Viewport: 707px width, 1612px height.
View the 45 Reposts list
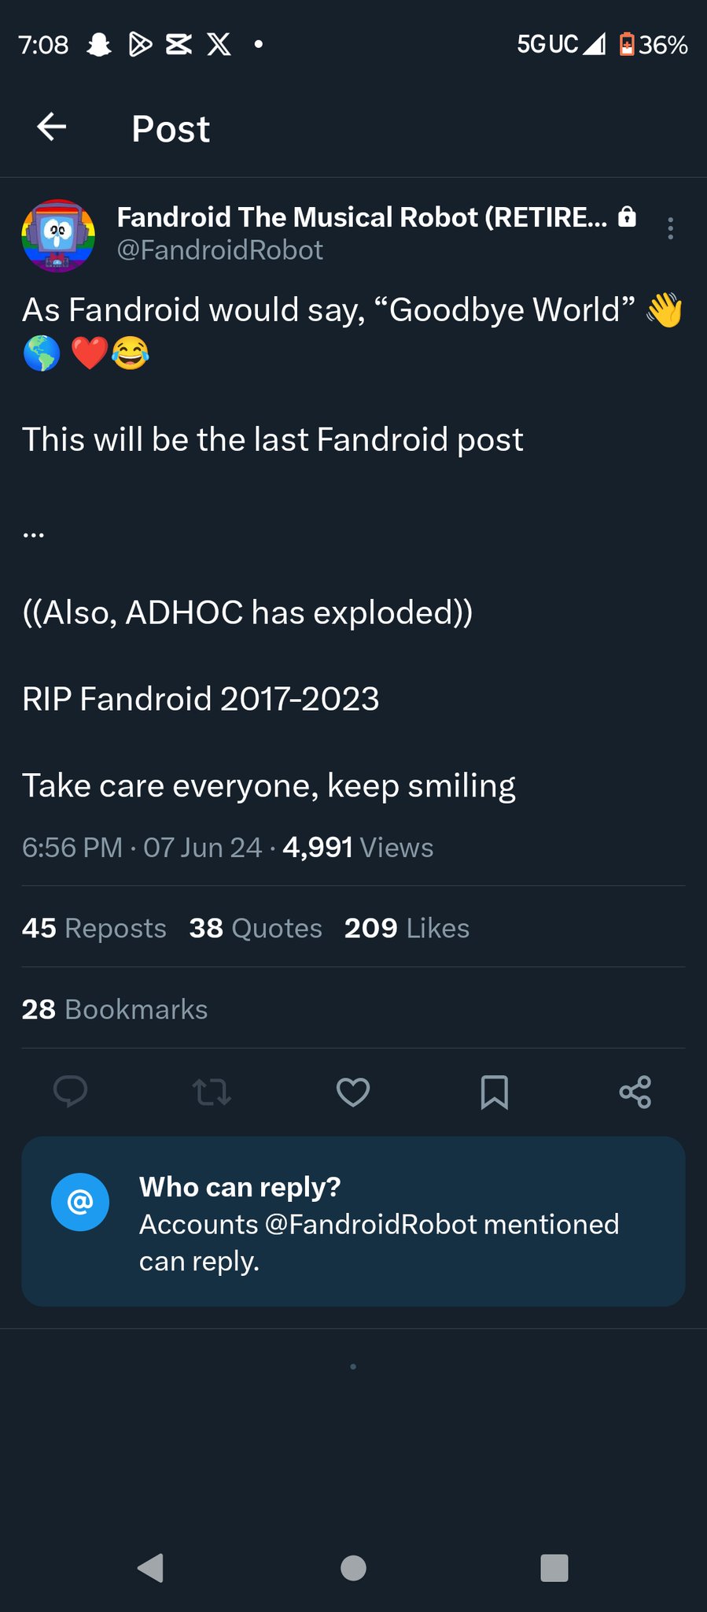pyautogui.click(x=94, y=928)
